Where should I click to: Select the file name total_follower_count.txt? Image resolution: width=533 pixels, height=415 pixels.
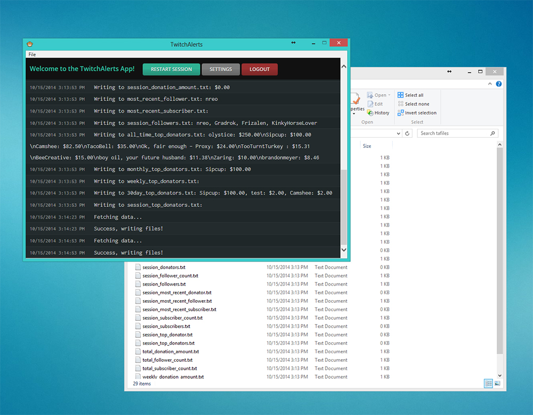[167, 360]
